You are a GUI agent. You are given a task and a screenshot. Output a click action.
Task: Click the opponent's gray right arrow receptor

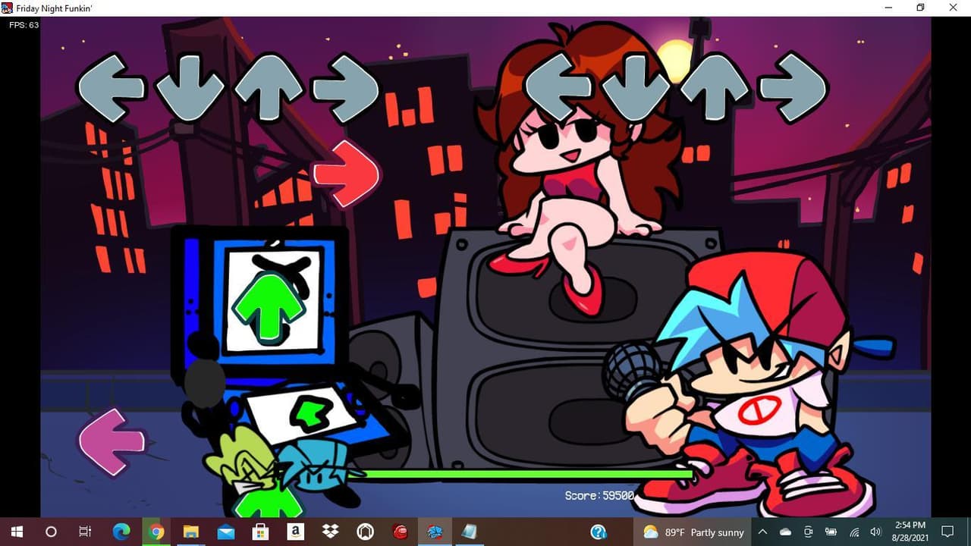(346, 88)
